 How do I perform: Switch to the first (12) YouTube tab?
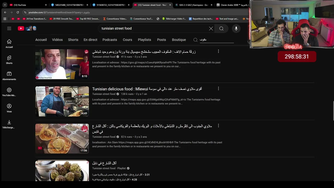point(28,5)
